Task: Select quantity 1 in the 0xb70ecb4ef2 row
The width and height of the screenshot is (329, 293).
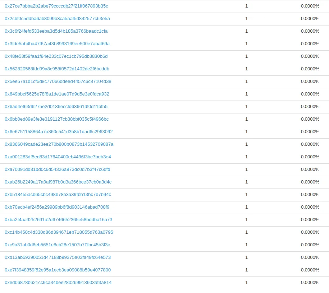Action: pyautogui.click(x=247, y=207)
